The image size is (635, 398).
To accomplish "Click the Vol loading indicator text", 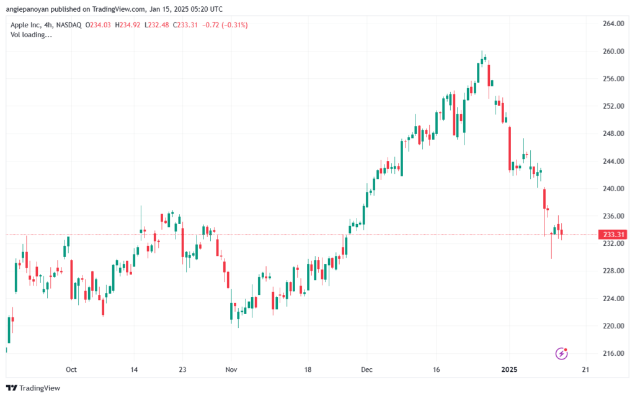I will 31,35.
